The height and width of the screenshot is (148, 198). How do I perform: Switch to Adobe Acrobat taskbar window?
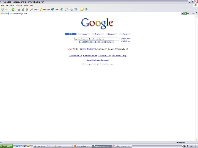(122, 146)
